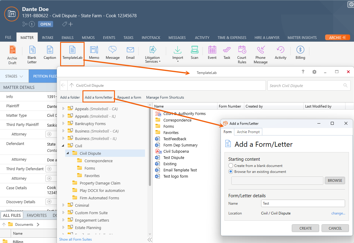Open TemplateLab help question mark
Viewport: 354px width, 243px height.
point(303,72)
